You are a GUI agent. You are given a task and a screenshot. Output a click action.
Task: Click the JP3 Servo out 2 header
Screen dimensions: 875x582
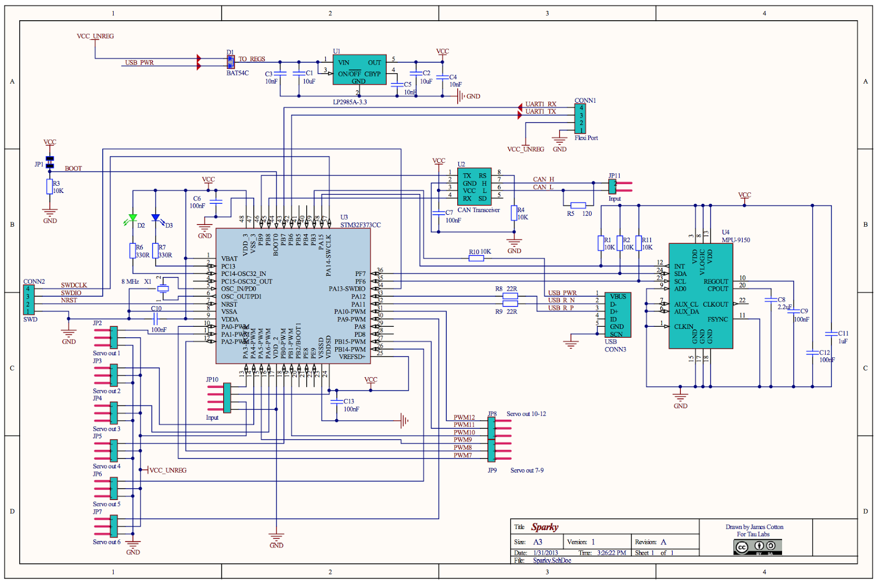tap(106, 375)
